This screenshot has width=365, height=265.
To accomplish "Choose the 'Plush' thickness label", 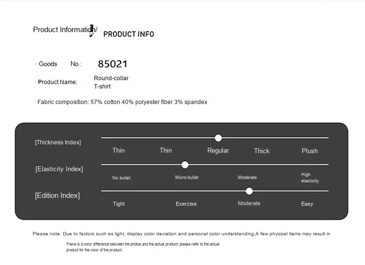I will (310, 151).
